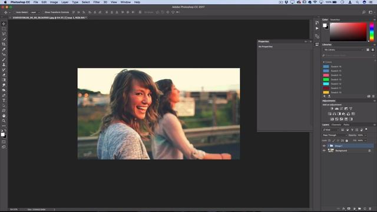Screen dimensions: 377x212
Task: Select the Clone Stamp tool
Action: (4, 65)
